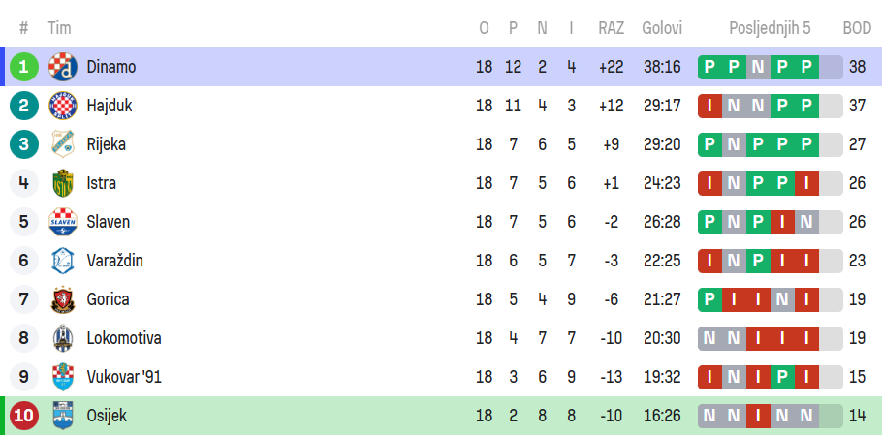Click the Posljednjih 5 column header
The image size is (882, 436).
tap(771, 28)
